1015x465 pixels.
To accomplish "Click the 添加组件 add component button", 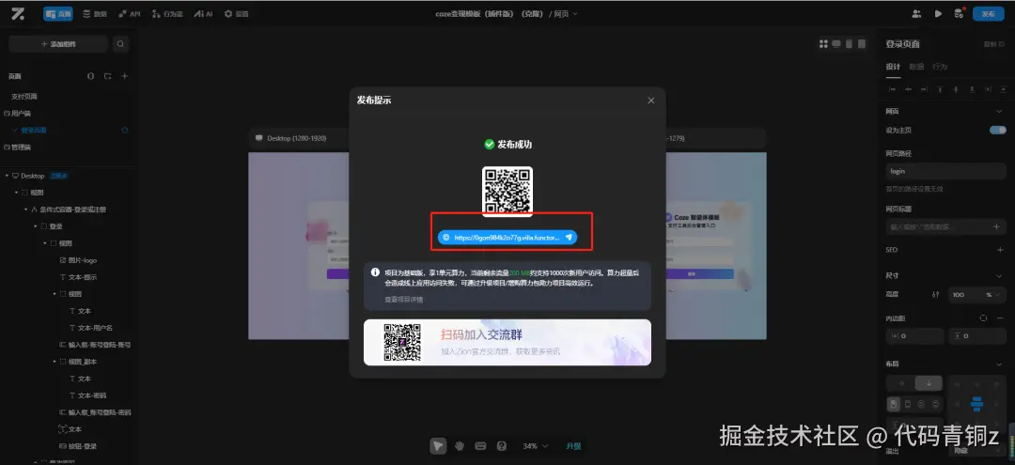I will point(58,44).
